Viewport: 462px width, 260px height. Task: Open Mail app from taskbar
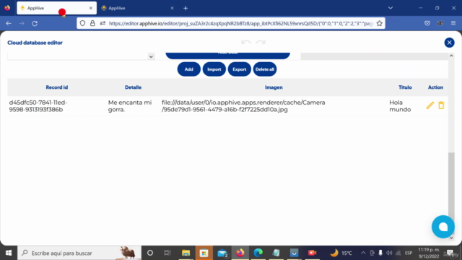222,253
